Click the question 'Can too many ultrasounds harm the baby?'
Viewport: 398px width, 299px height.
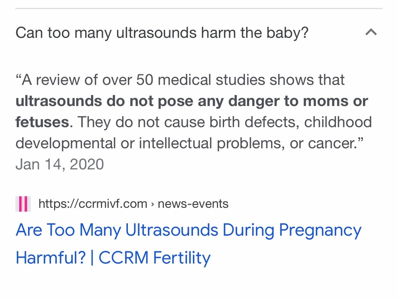pyautogui.click(x=162, y=33)
